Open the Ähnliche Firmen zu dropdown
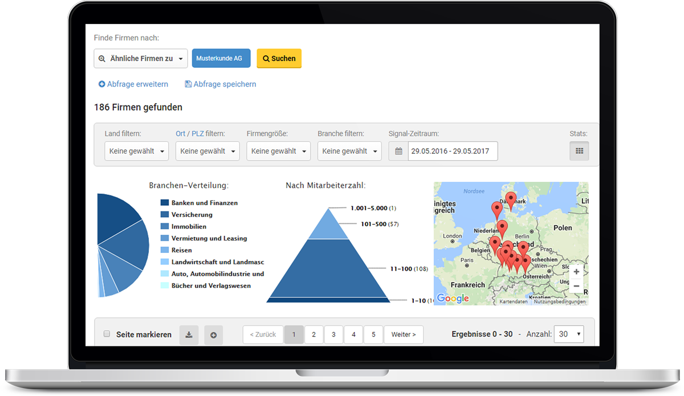The width and height of the screenshot is (684, 396). point(140,58)
